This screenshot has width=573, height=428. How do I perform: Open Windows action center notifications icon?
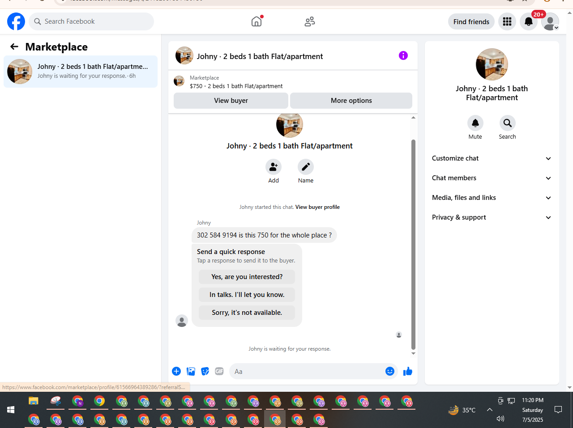(x=558, y=410)
